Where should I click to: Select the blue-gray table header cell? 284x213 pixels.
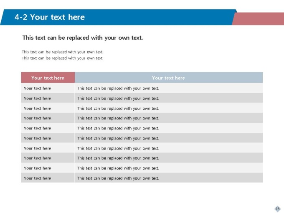point(168,78)
